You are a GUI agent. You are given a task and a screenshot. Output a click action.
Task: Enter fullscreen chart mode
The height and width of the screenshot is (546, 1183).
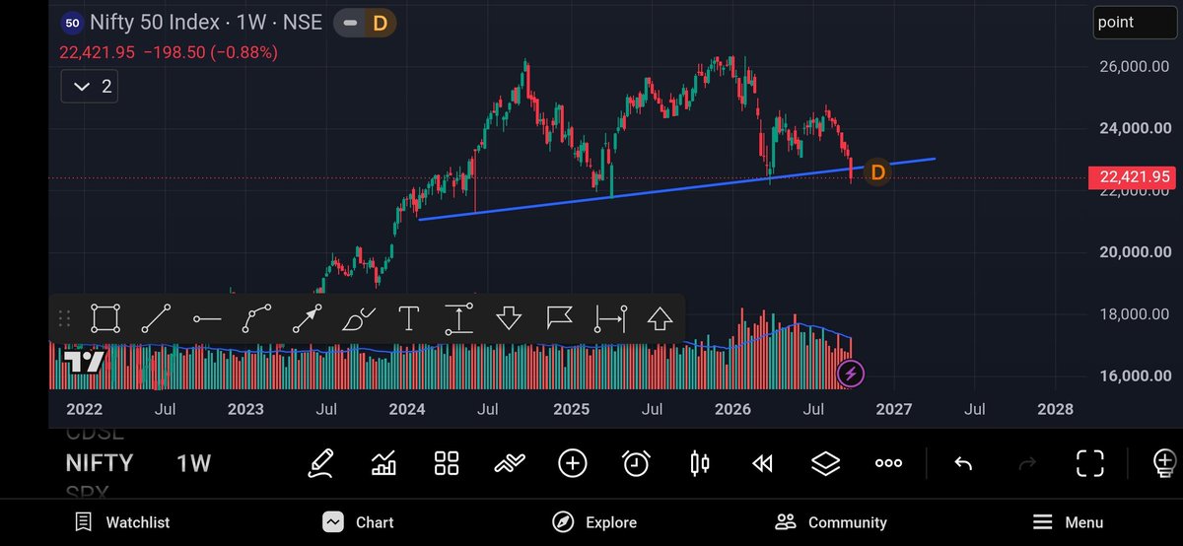(x=1089, y=463)
